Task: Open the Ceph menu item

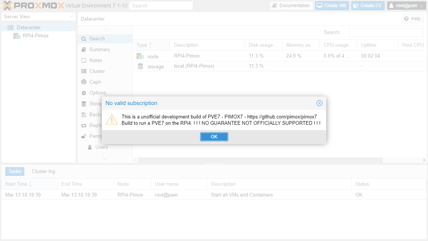Action: pos(105,82)
